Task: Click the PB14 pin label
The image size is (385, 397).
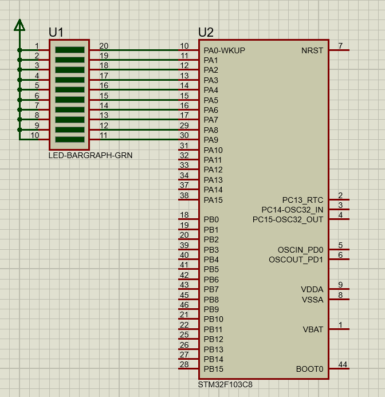Action: pyautogui.click(x=214, y=359)
